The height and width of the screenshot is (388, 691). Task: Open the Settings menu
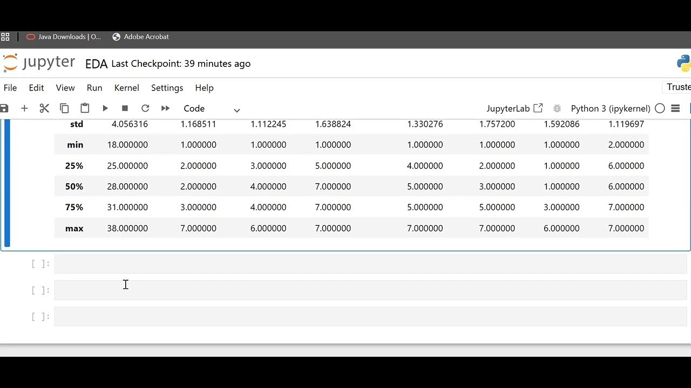tap(167, 88)
